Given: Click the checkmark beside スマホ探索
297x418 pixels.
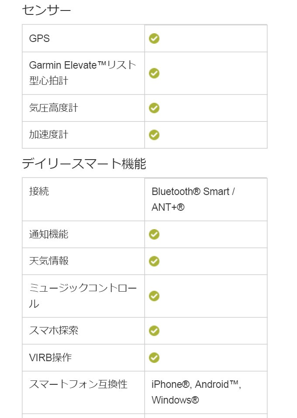Looking at the screenshot, I should coord(154,331).
